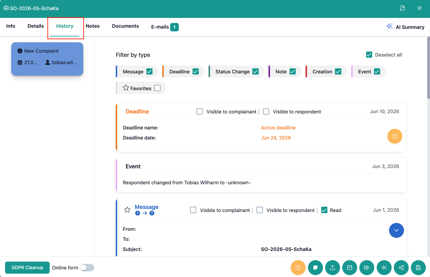Click the Deadline entry heading
430x277 pixels.
coord(137,111)
